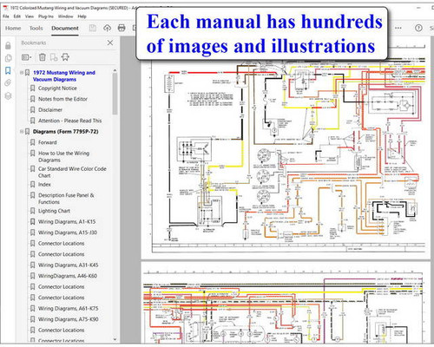
Task: Open the File menu
Action: pyautogui.click(x=6, y=16)
